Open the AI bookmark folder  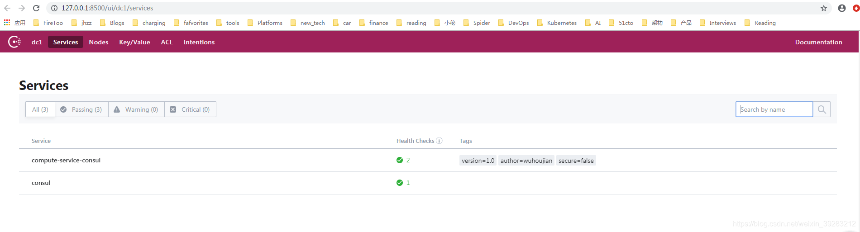593,23
